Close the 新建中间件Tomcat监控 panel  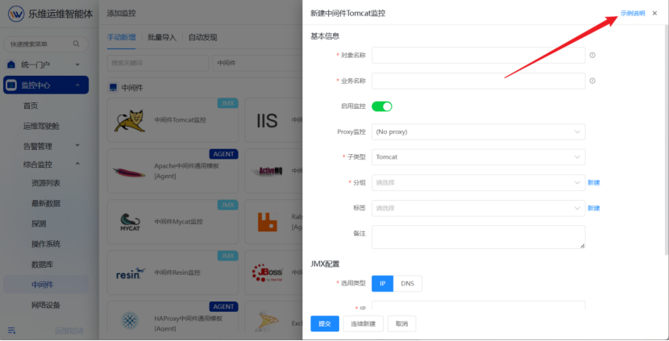654,14
